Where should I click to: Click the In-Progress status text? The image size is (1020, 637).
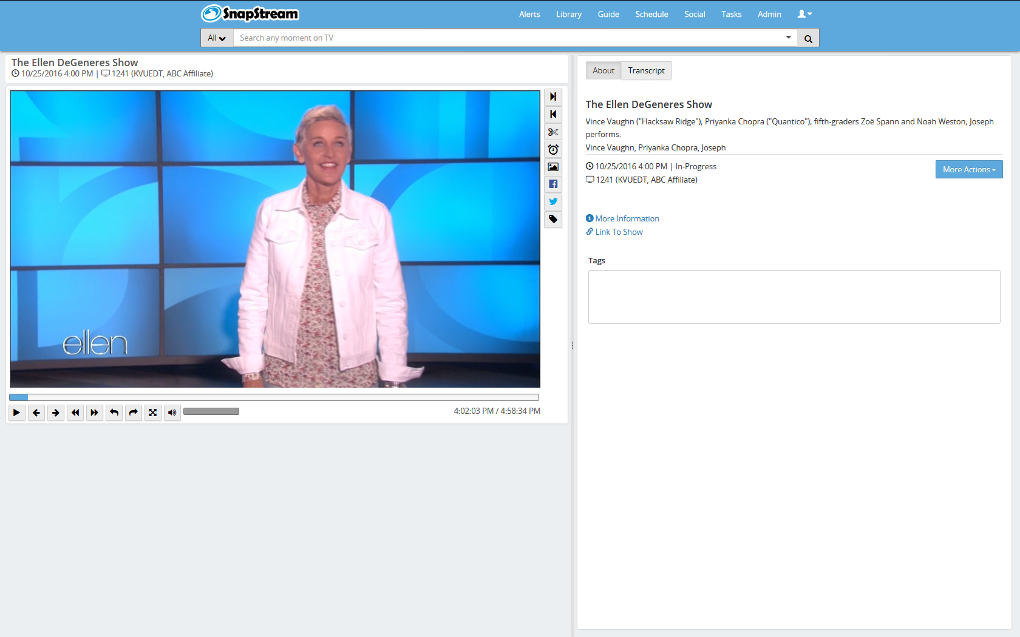696,166
